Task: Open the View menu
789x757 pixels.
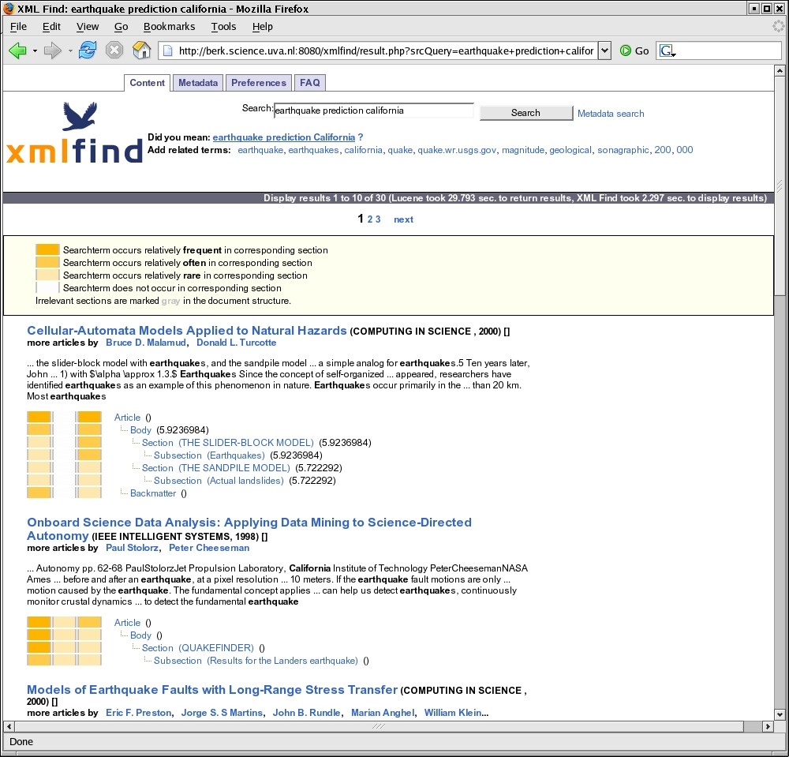Action: [88, 26]
